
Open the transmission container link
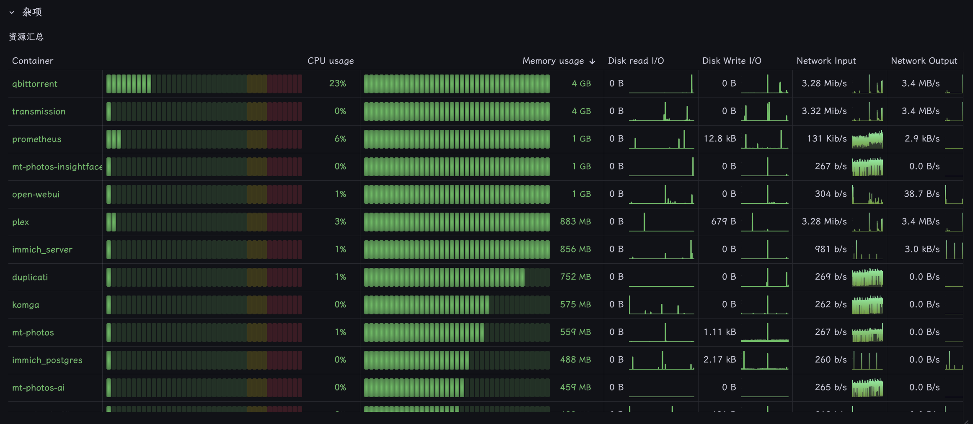pyautogui.click(x=39, y=111)
